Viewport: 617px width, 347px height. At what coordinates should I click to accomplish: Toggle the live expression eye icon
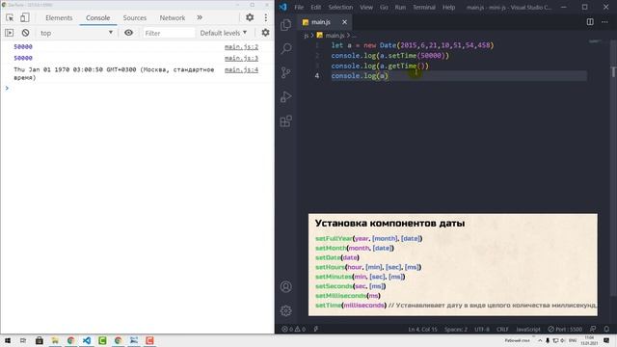128,33
